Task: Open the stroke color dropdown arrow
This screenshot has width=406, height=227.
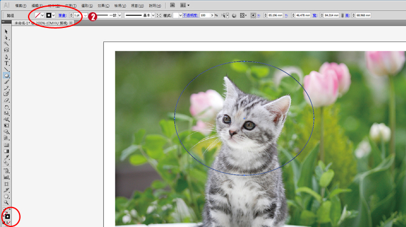Action: 53,16
